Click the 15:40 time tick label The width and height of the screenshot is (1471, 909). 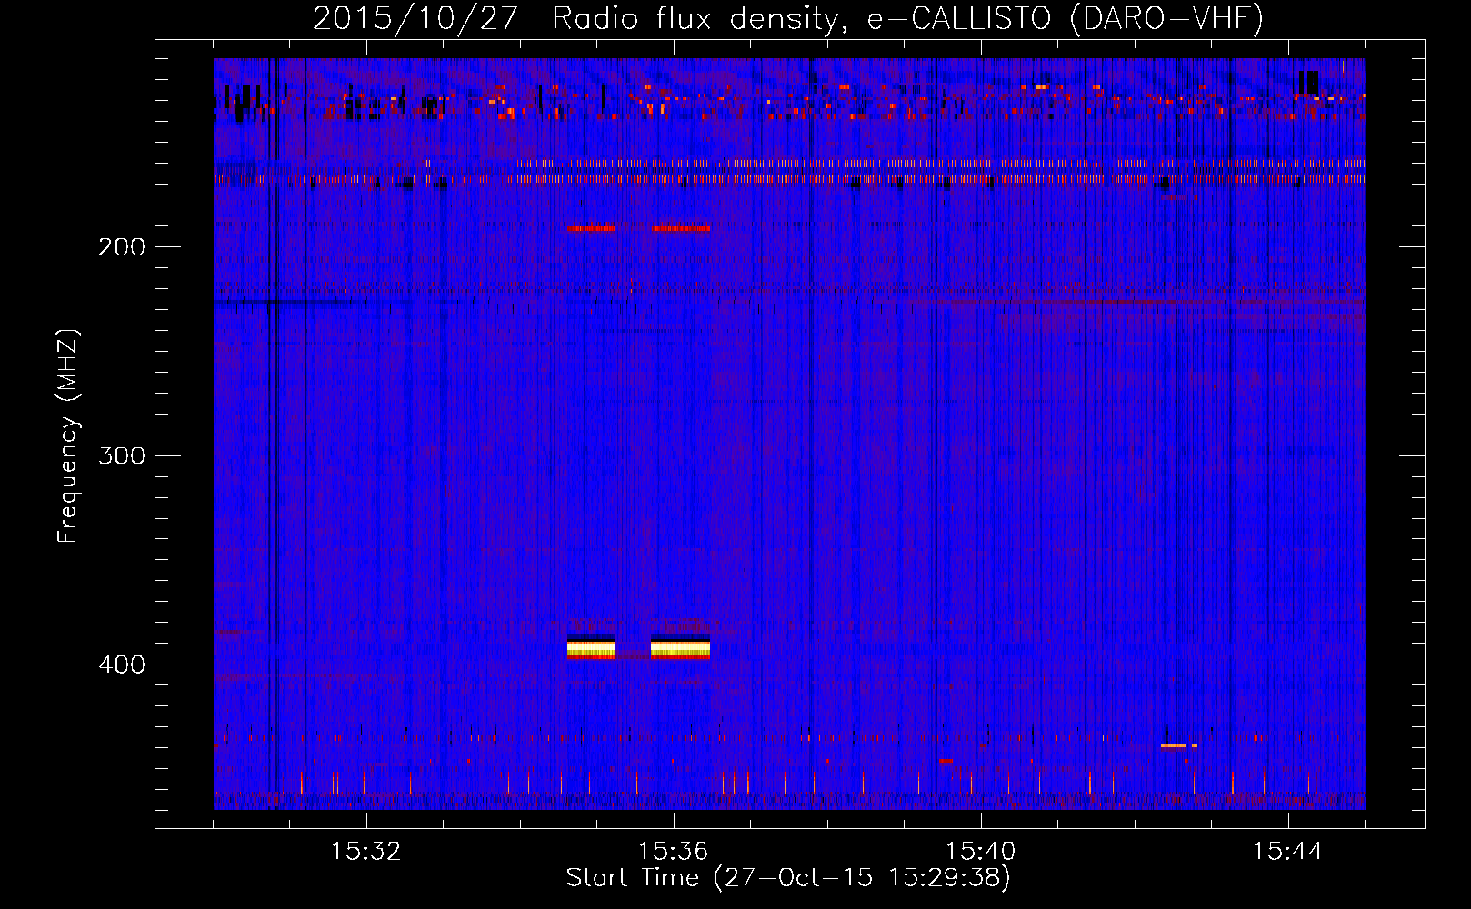[x=980, y=852]
